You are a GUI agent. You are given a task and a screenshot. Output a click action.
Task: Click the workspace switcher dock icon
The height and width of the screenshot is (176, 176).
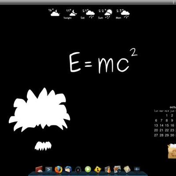point(137,169)
